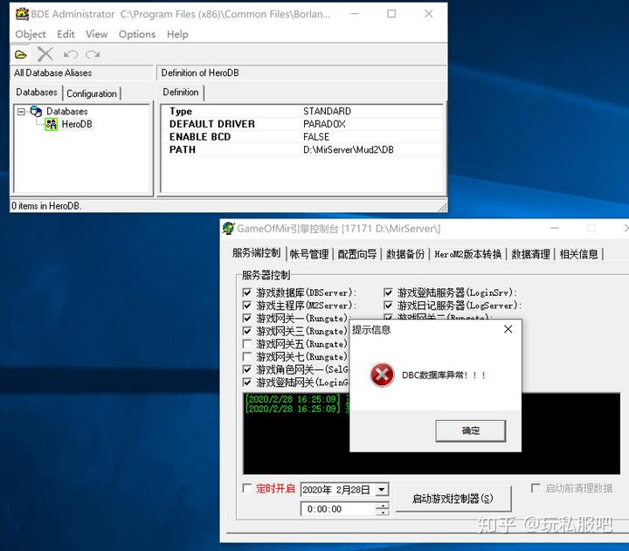Open the Object menu
This screenshot has height=551, width=629.
click(x=31, y=34)
